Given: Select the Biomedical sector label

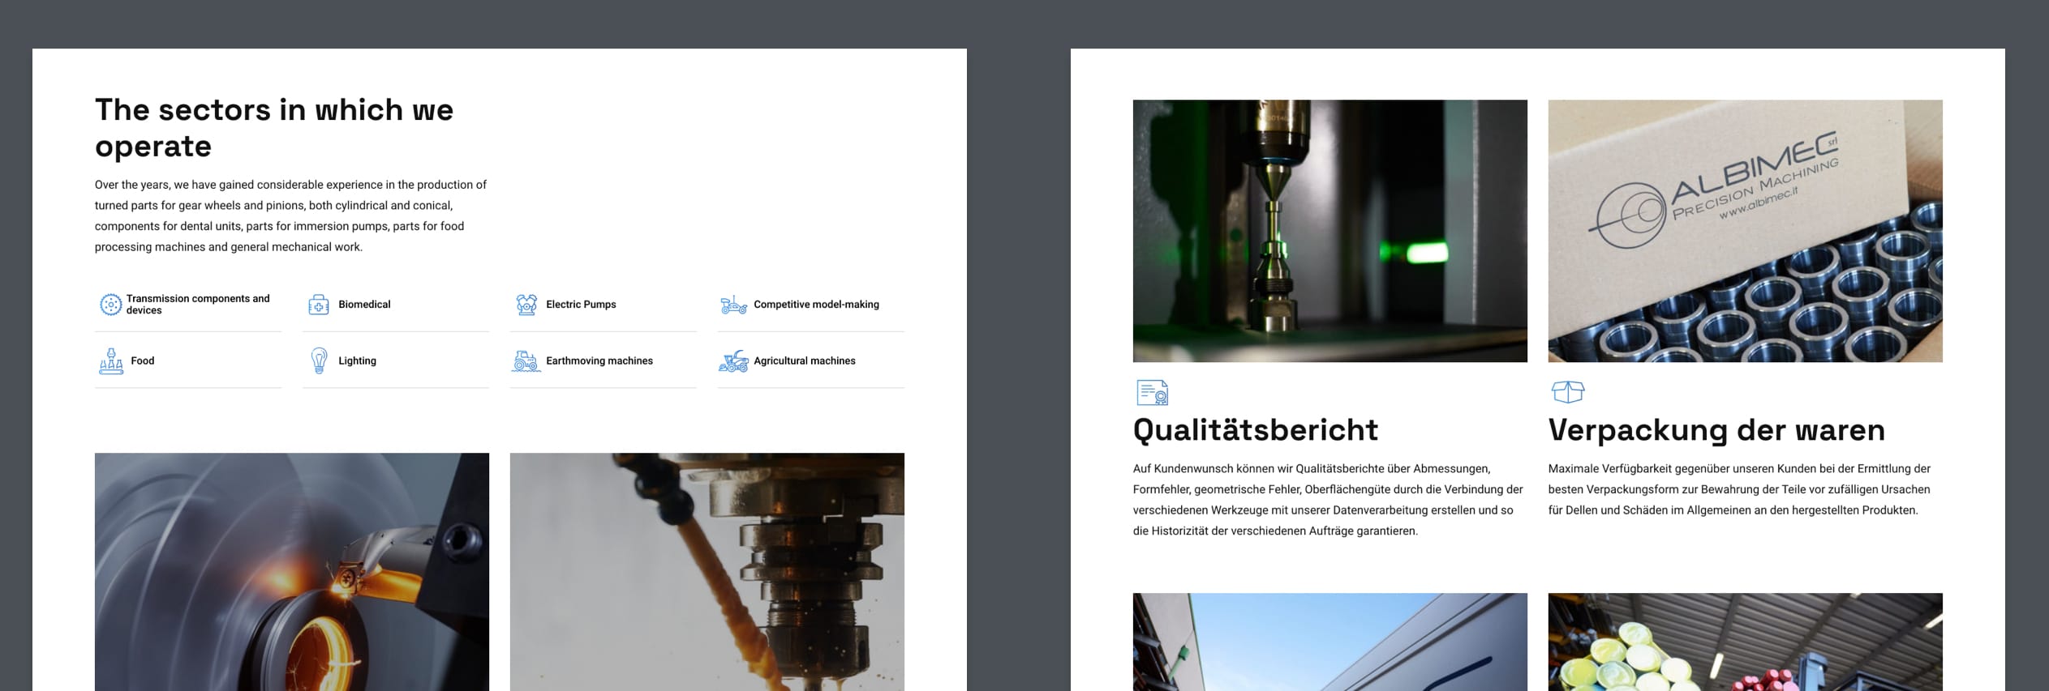Looking at the screenshot, I should pyautogui.click(x=364, y=305).
